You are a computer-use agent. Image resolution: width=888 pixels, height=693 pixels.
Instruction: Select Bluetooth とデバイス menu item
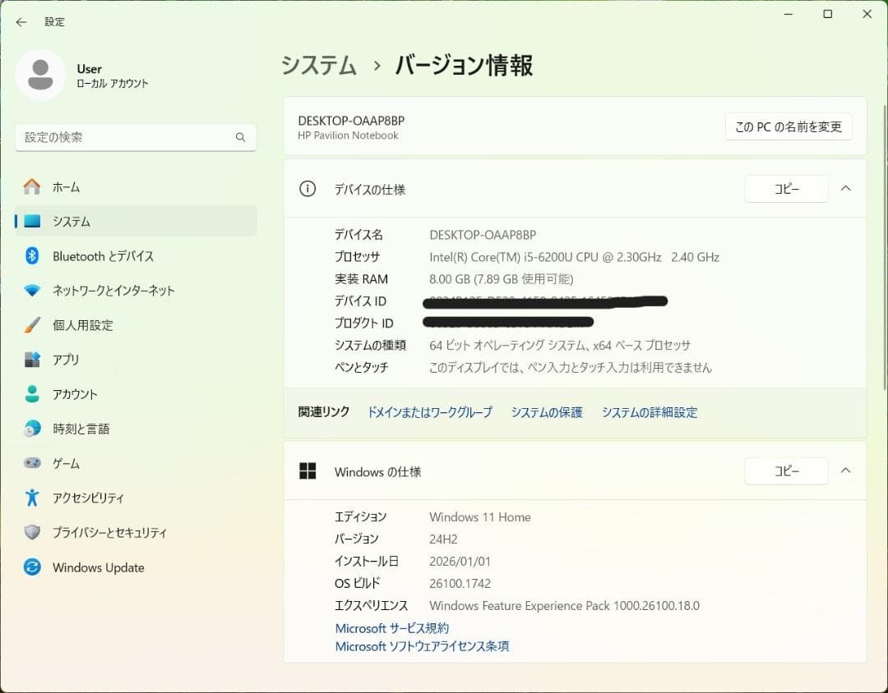136,255
